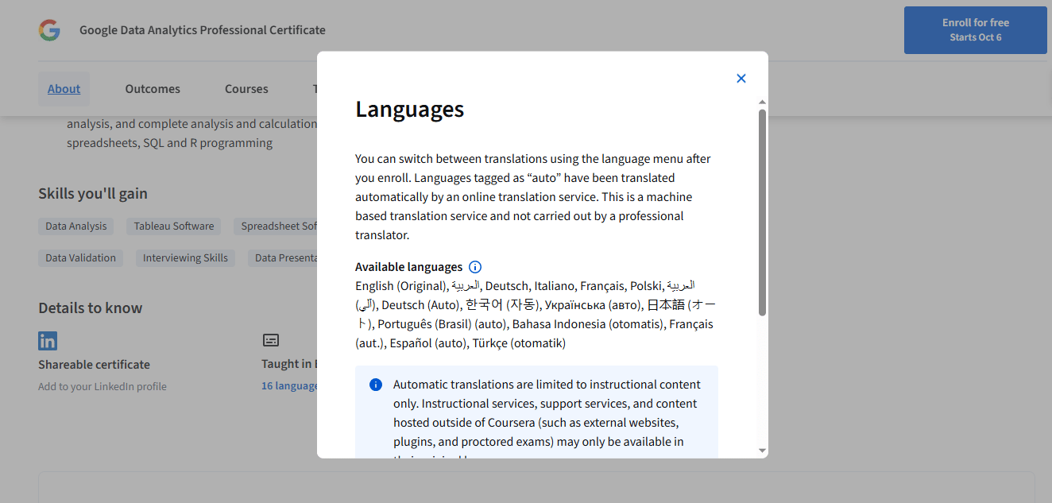Select the Data Analysis skill tag
This screenshot has height=503, width=1052.
coord(76,226)
